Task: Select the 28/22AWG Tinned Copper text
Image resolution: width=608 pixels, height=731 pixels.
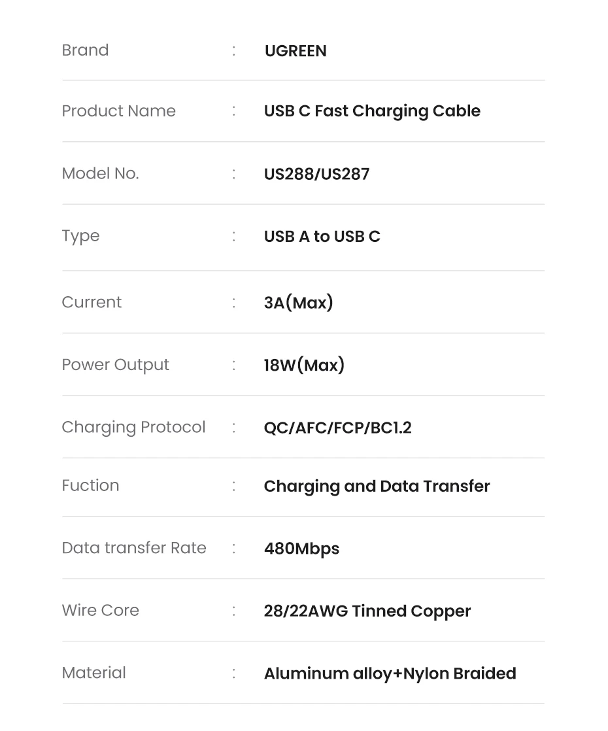Action: tap(367, 611)
